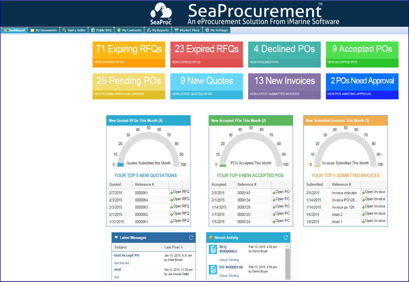Open RFQ for reference 0000061 dated 2/7/2015
Screen dimensions: 409x282
pyautogui.click(x=179, y=192)
